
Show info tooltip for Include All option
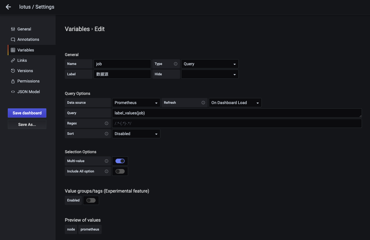tap(107, 171)
